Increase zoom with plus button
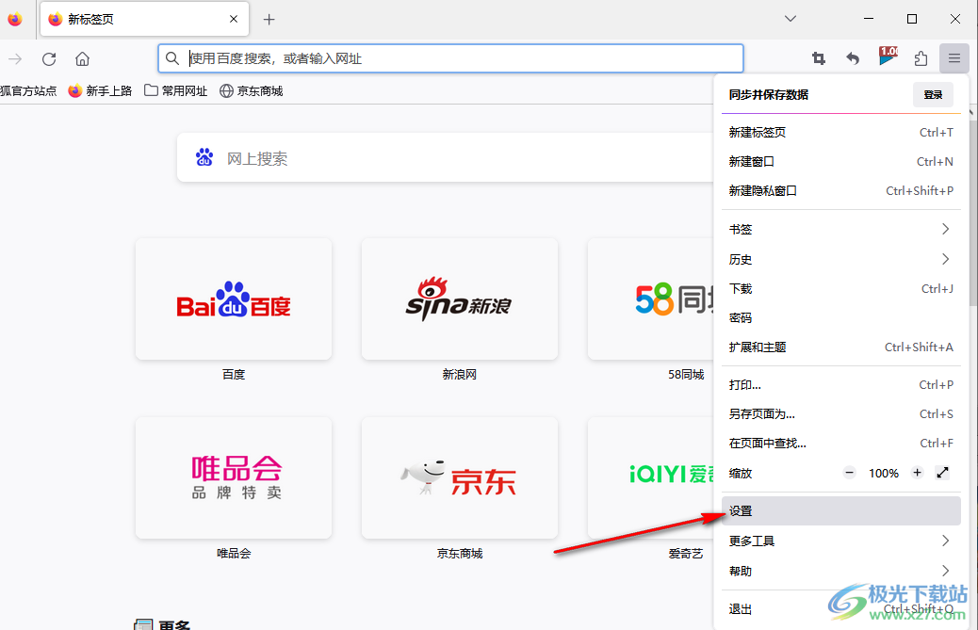The height and width of the screenshot is (630, 978). [917, 473]
